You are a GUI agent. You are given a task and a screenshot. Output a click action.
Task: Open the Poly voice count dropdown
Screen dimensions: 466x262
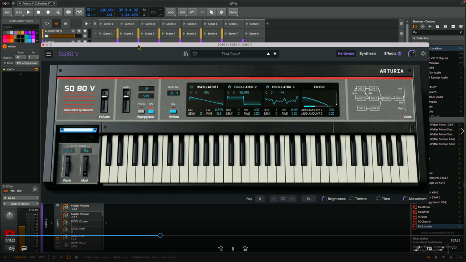pyautogui.click(x=260, y=199)
